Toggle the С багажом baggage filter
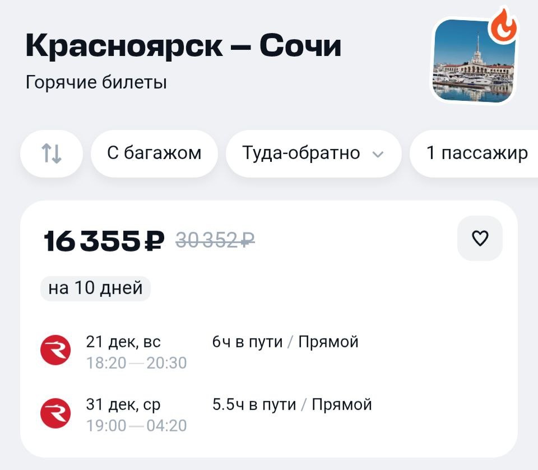This screenshot has height=470, width=538. click(154, 153)
